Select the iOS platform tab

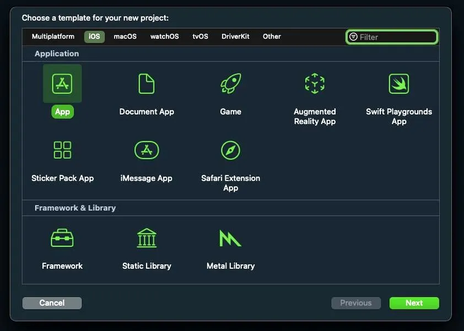94,37
